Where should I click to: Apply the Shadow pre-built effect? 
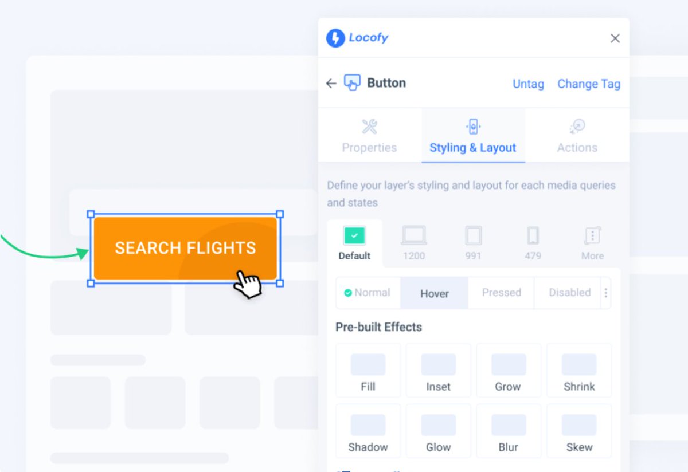[x=368, y=431]
